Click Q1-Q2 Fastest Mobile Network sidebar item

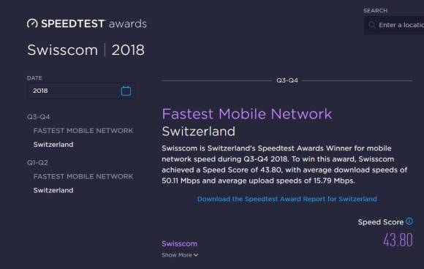pyautogui.click(x=83, y=177)
